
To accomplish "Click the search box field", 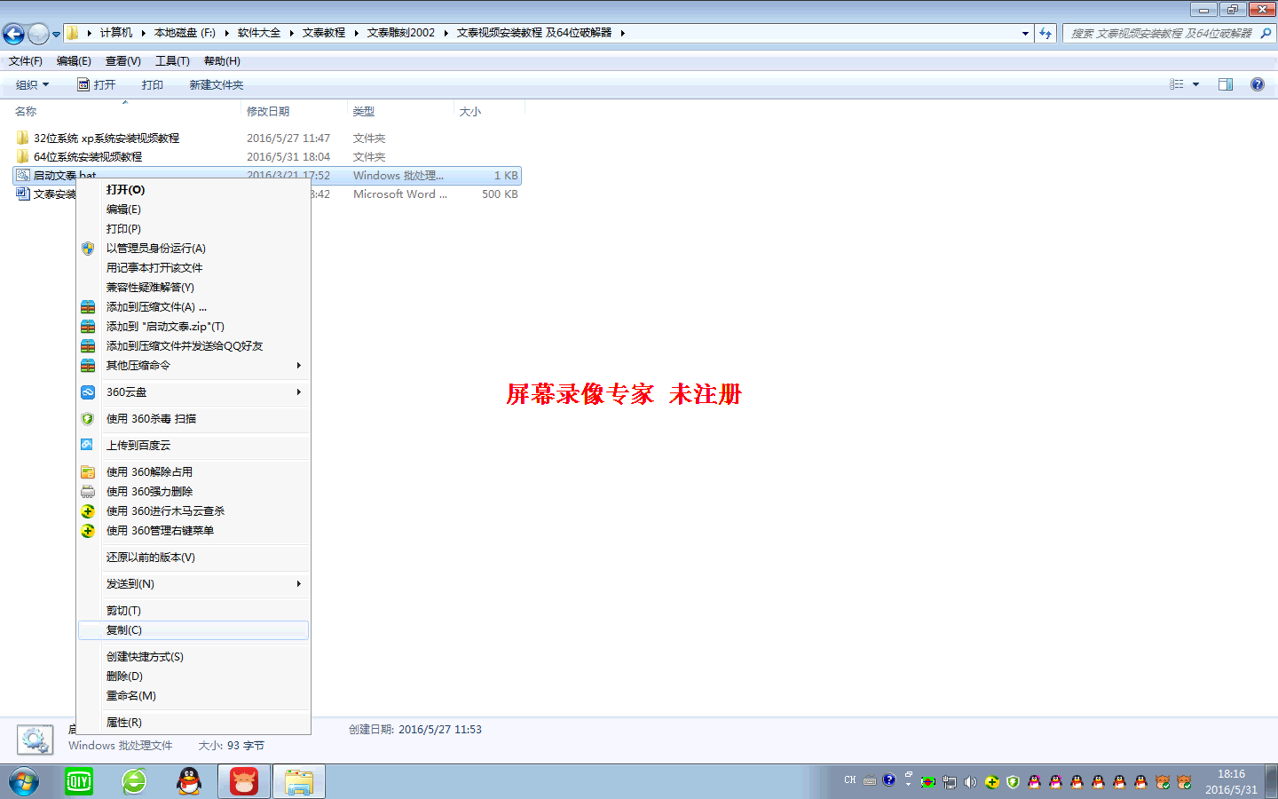I will (x=1168, y=34).
